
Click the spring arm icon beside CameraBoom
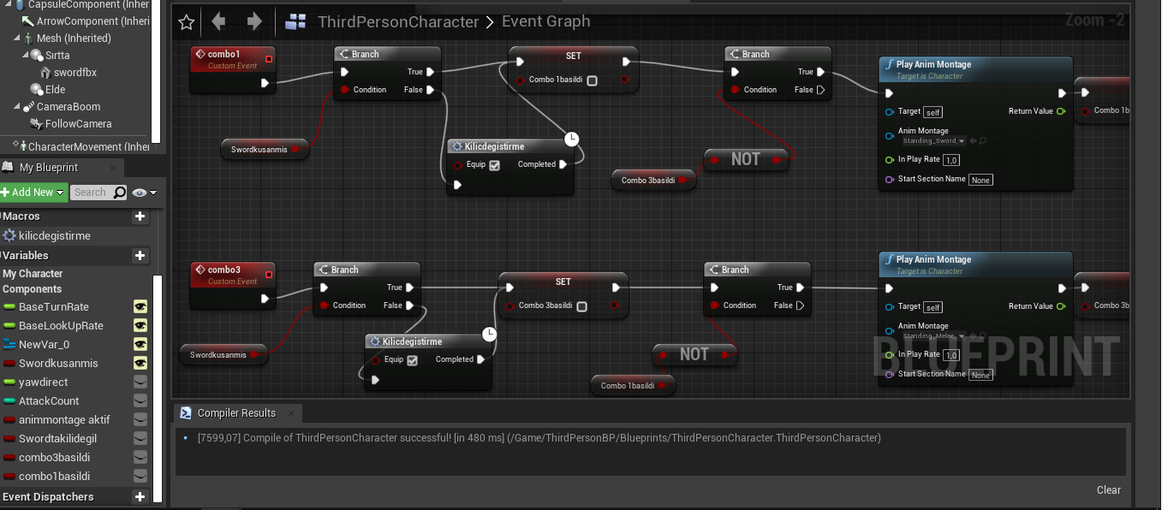(28, 106)
